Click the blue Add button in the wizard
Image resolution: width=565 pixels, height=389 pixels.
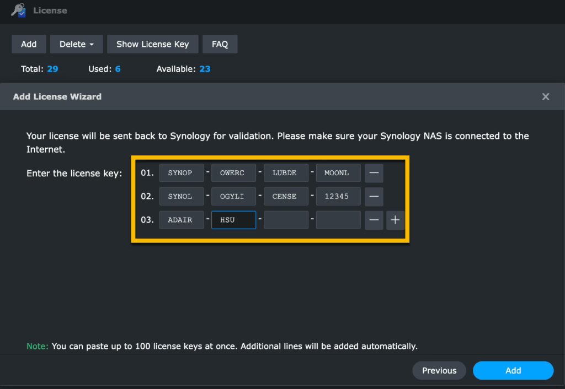(x=513, y=370)
